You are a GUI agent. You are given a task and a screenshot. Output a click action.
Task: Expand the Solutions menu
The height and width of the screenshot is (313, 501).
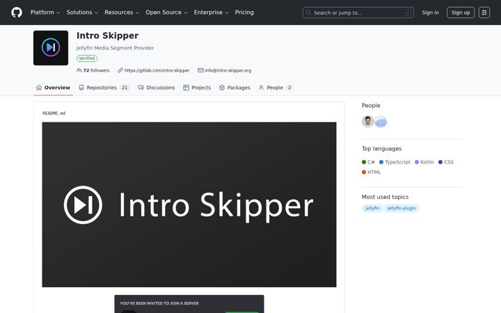(x=82, y=13)
